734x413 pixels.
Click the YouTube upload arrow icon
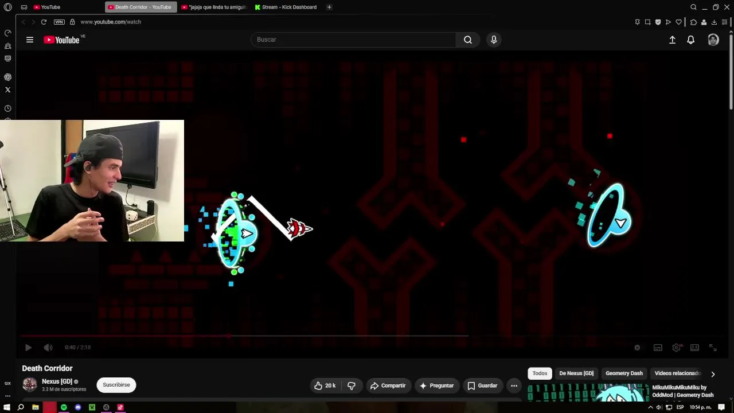[x=672, y=40]
